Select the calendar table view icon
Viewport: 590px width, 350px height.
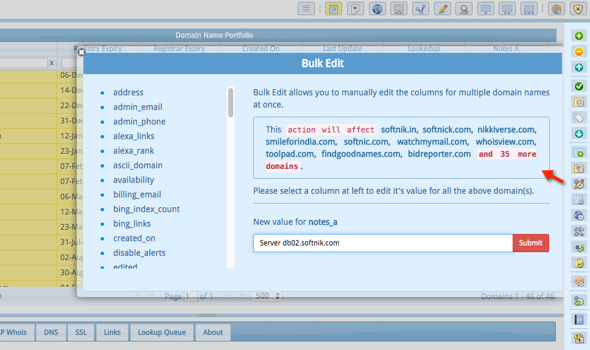click(334, 9)
